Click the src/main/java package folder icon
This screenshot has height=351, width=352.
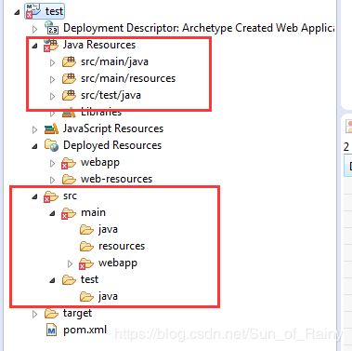click(x=69, y=61)
